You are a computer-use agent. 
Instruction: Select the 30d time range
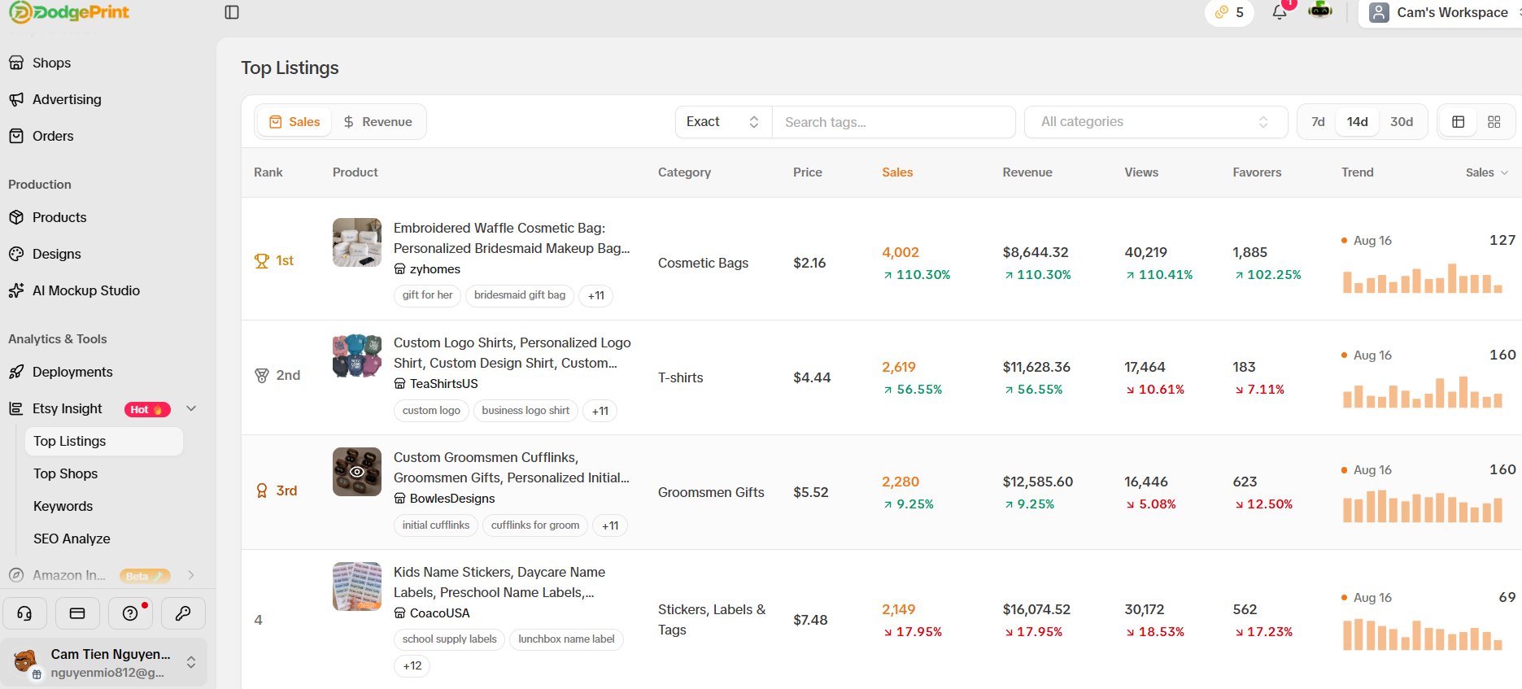(x=1402, y=122)
